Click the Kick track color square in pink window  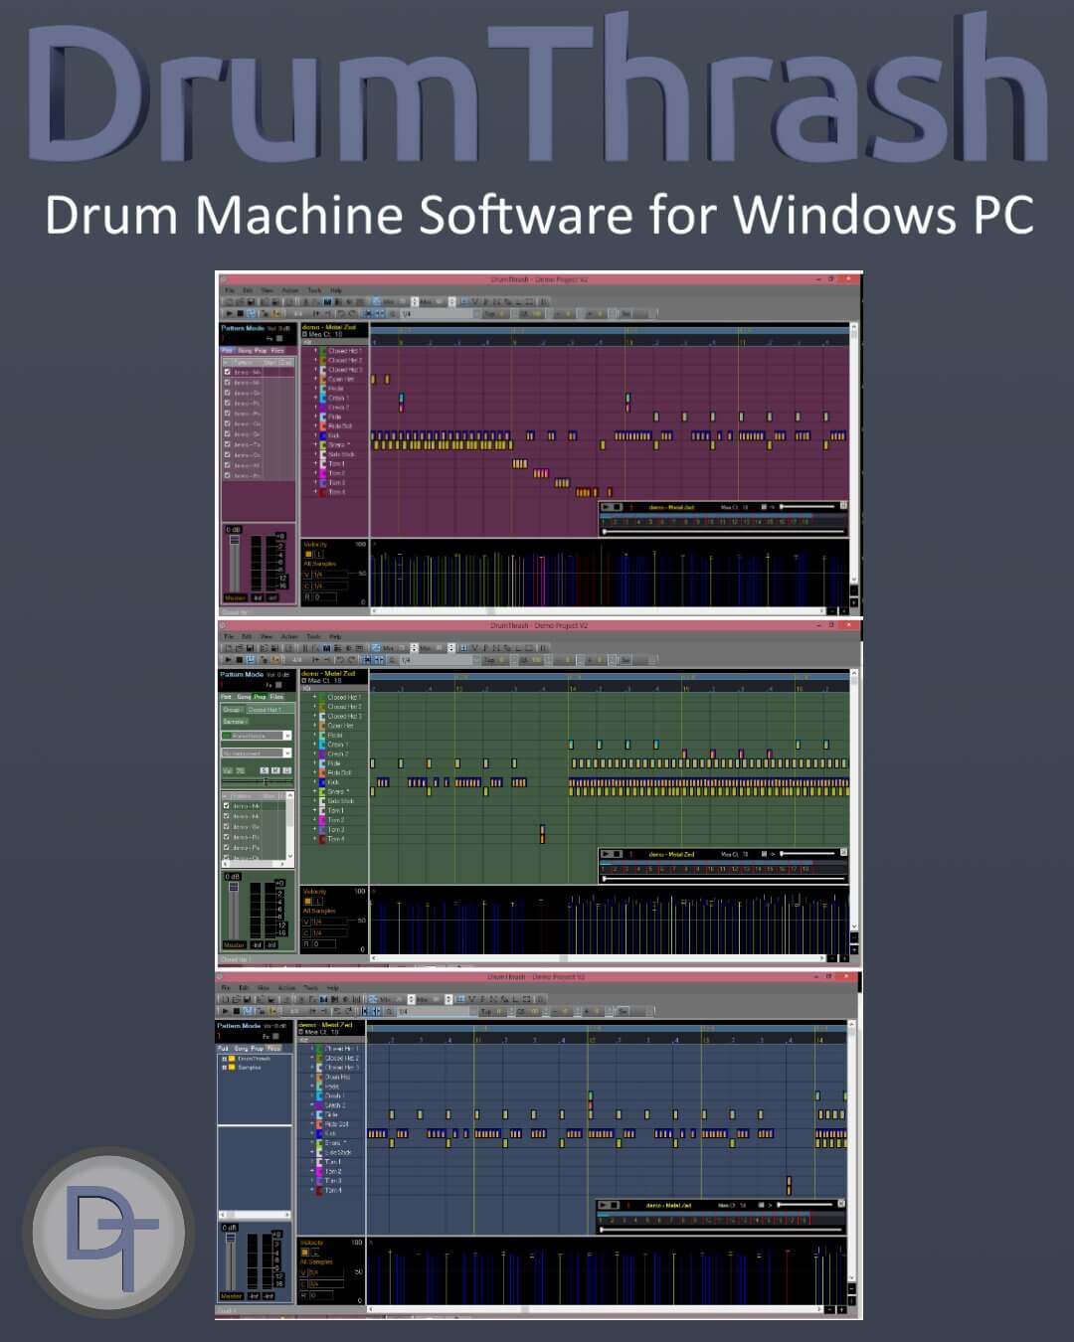pos(322,435)
